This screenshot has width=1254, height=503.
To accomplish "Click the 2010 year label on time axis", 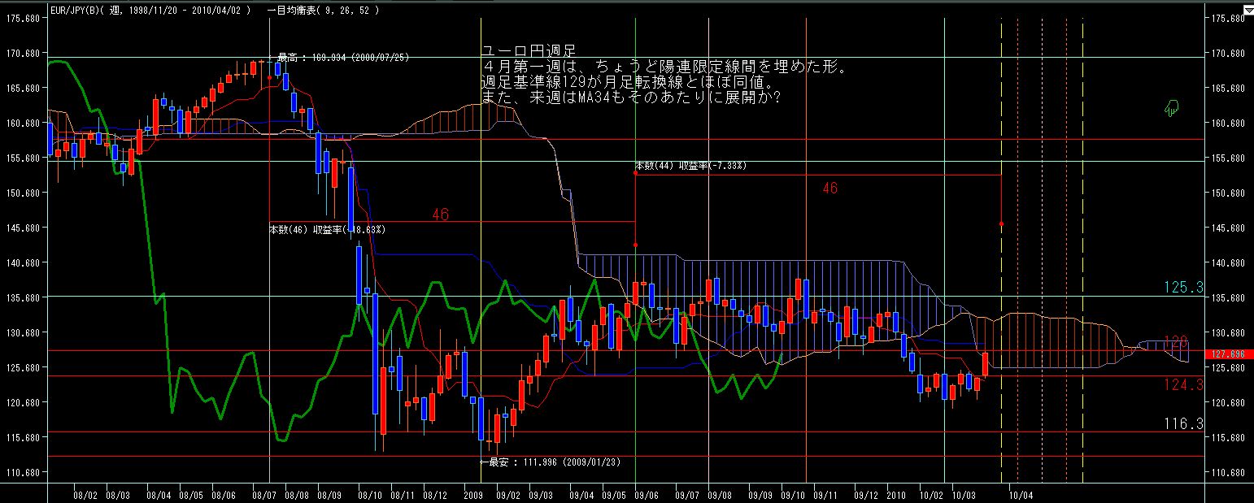I will tap(896, 494).
